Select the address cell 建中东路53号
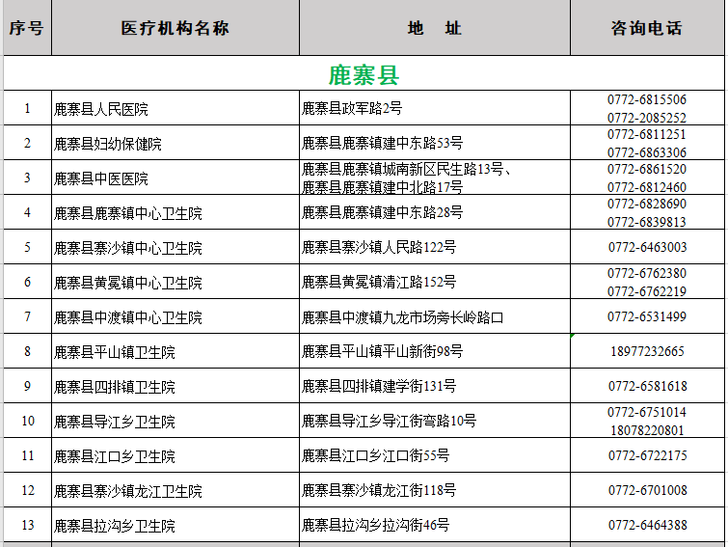The width and height of the screenshot is (728, 547). 383,144
